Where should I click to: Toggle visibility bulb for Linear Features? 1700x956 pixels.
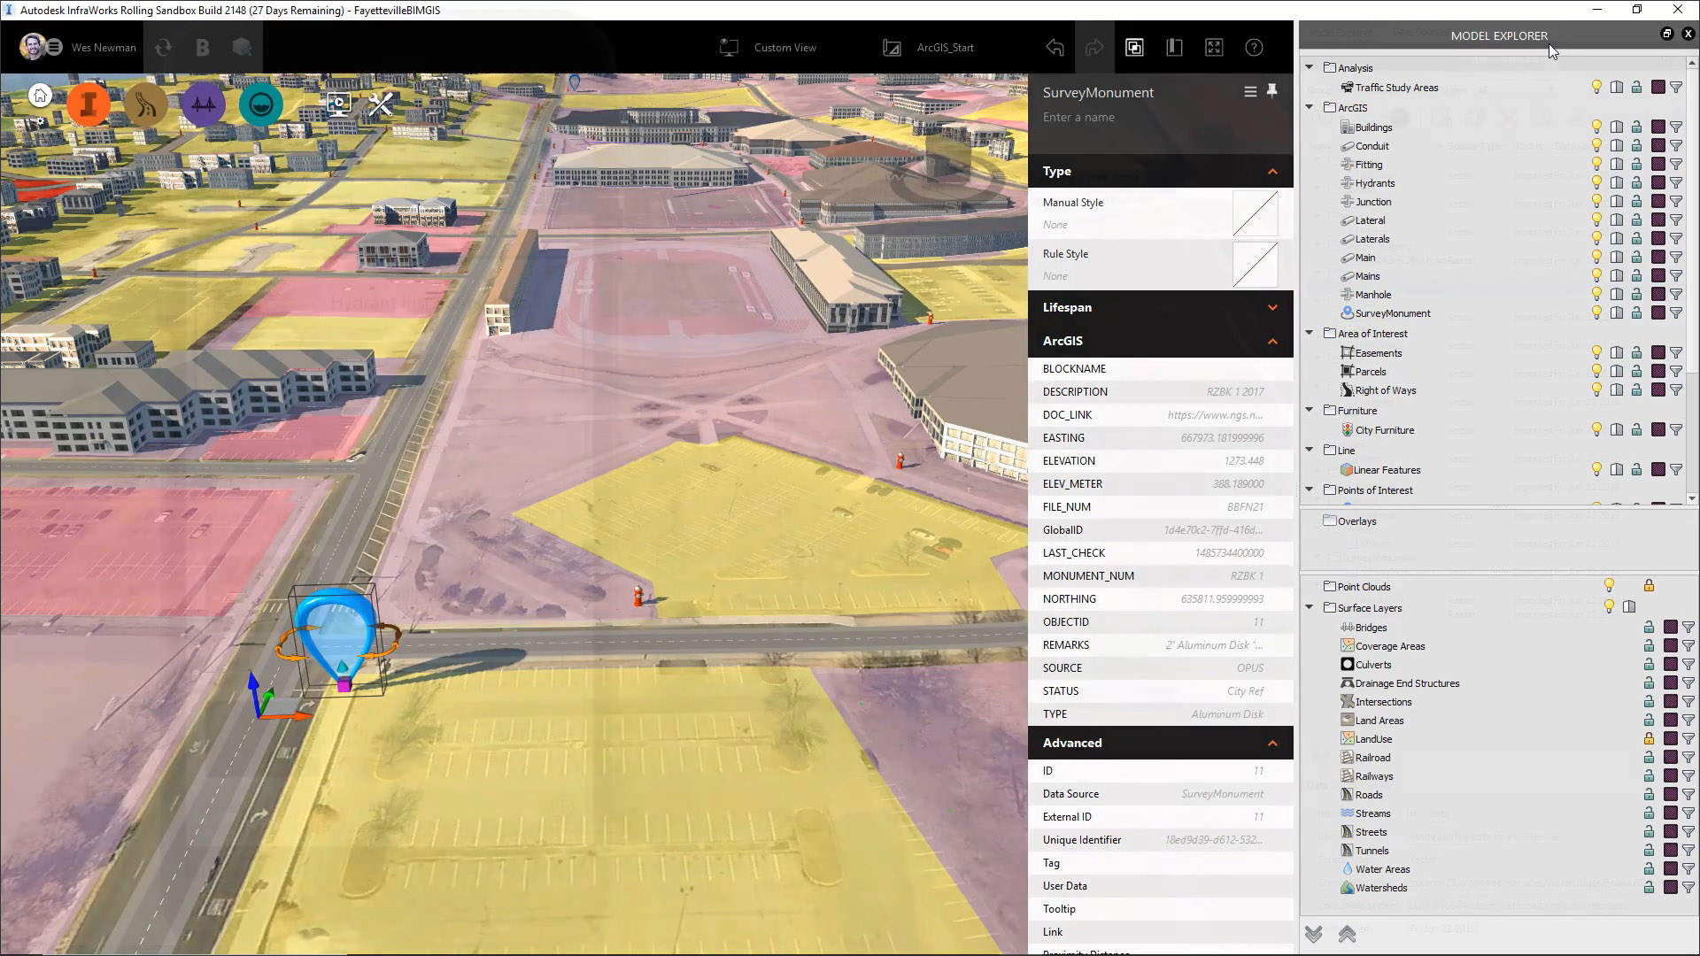(1596, 469)
